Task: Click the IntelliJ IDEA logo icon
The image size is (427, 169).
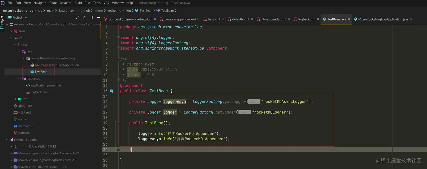Action: pyautogui.click(x=3, y=3)
